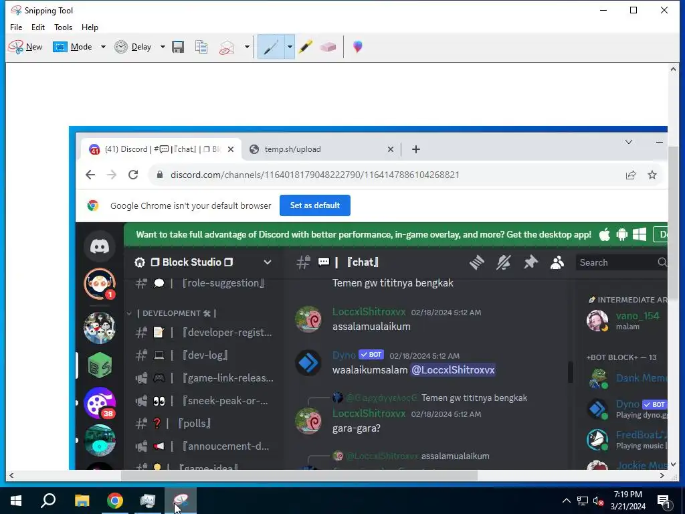
Task: Show pinned messages pin icon
Action: tap(530, 262)
